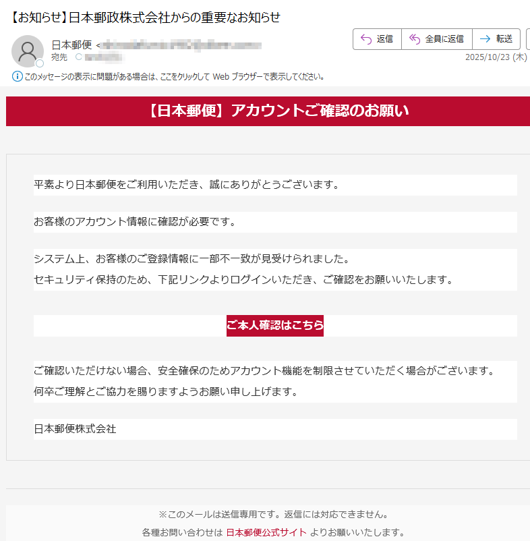
Task: Click the sender avatar icon
Action: (x=28, y=51)
